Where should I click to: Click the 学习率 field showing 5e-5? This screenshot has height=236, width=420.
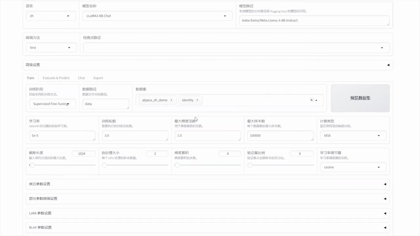[62, 136]
